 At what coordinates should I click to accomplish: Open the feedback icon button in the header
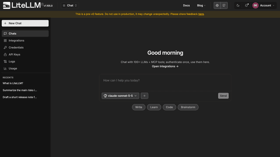(224, 6)
